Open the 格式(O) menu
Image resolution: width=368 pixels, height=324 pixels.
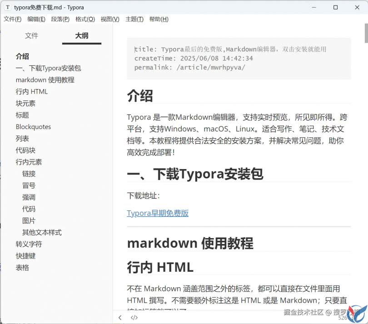pyautogui.click(x=85, y=19)
